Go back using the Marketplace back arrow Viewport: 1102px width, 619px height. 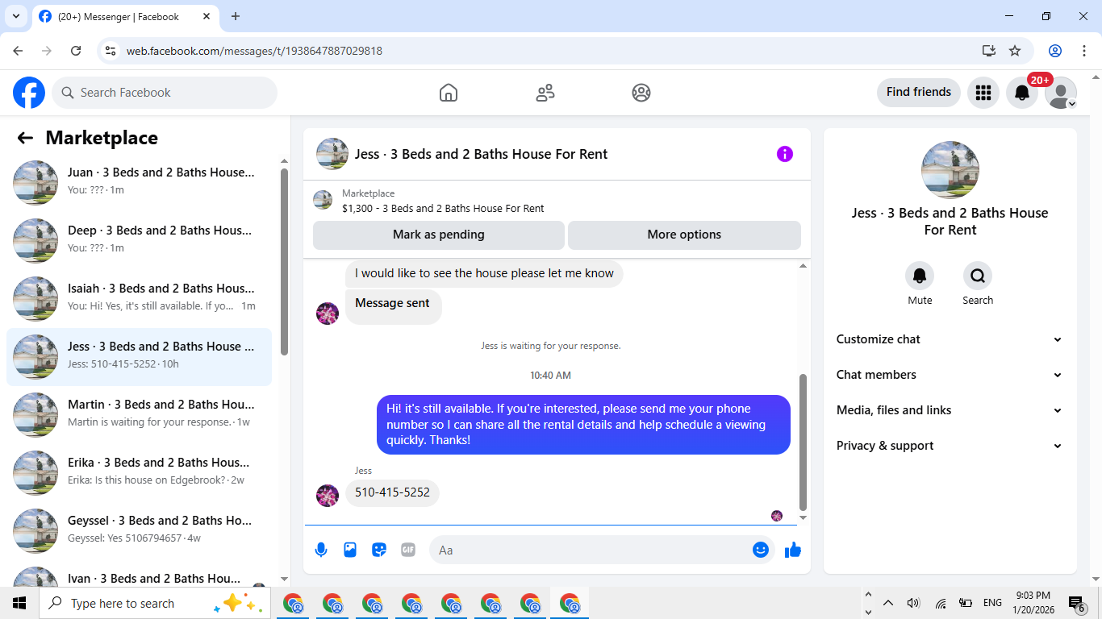[25, 138]
